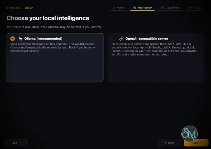This screenshot has width=211, height=149.
Task: Click the SETUP breadcrumb text
Action: point(29,8)
